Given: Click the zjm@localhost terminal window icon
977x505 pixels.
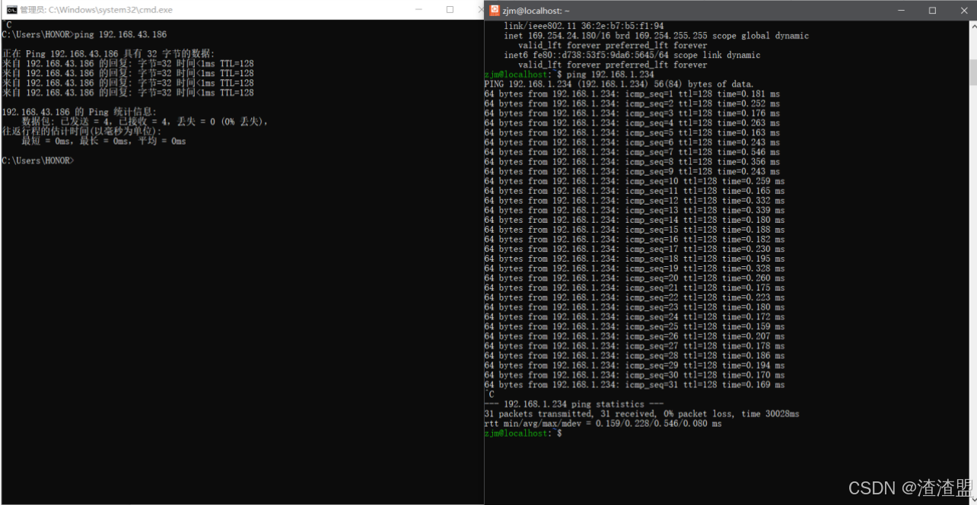Looking at the screenshot, I should (495, 10).
